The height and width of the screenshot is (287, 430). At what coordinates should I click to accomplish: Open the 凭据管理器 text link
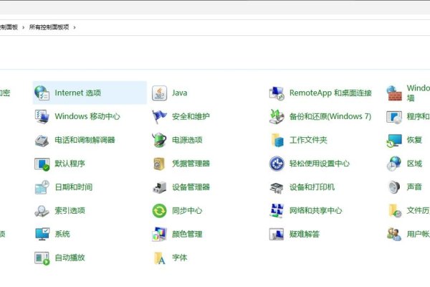point(191,164)
